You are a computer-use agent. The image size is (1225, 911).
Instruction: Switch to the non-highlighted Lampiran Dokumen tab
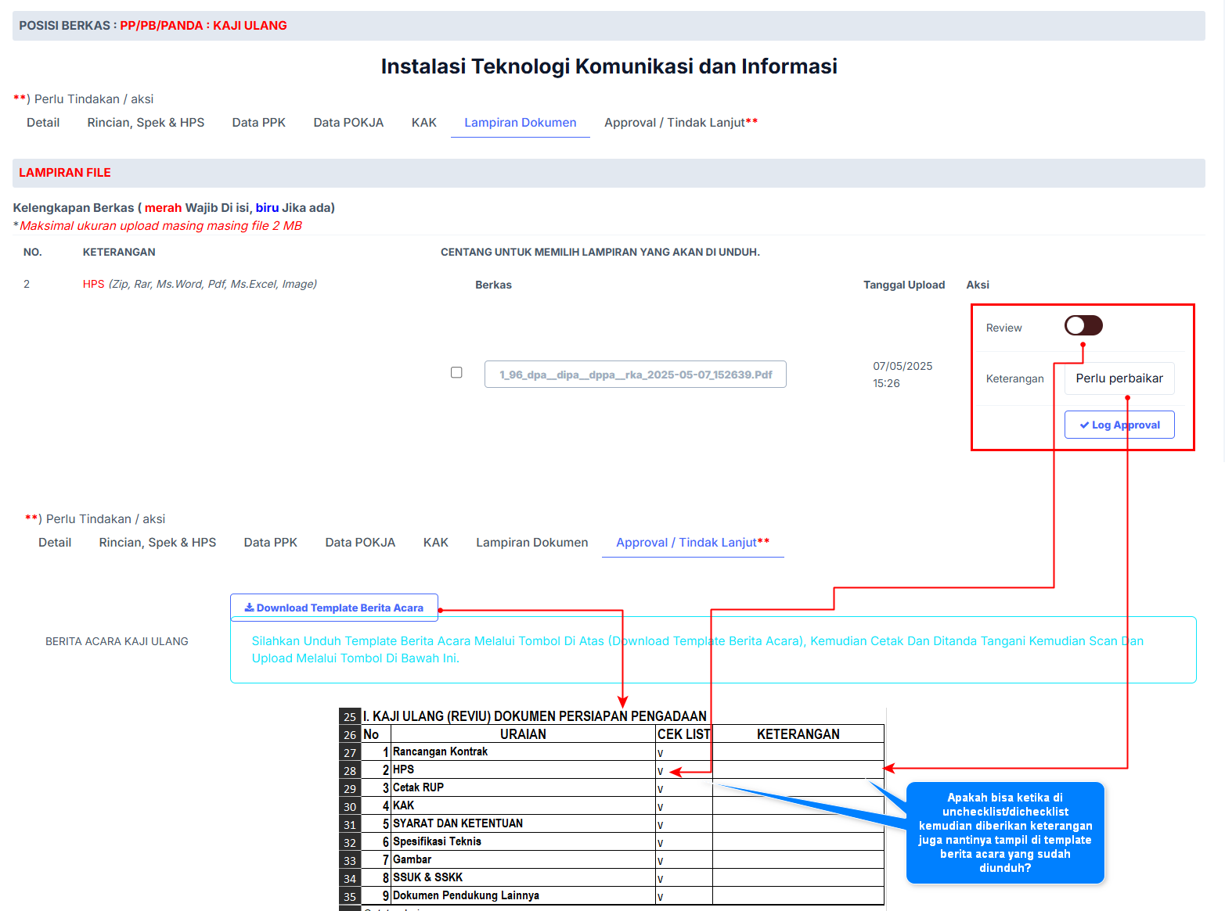(531, 543)
